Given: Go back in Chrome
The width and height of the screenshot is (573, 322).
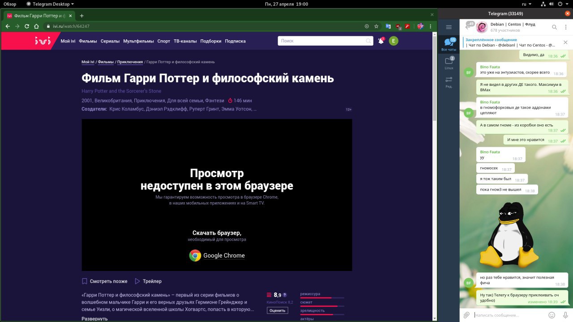Looking at the screenshot, I should [8, 26].
